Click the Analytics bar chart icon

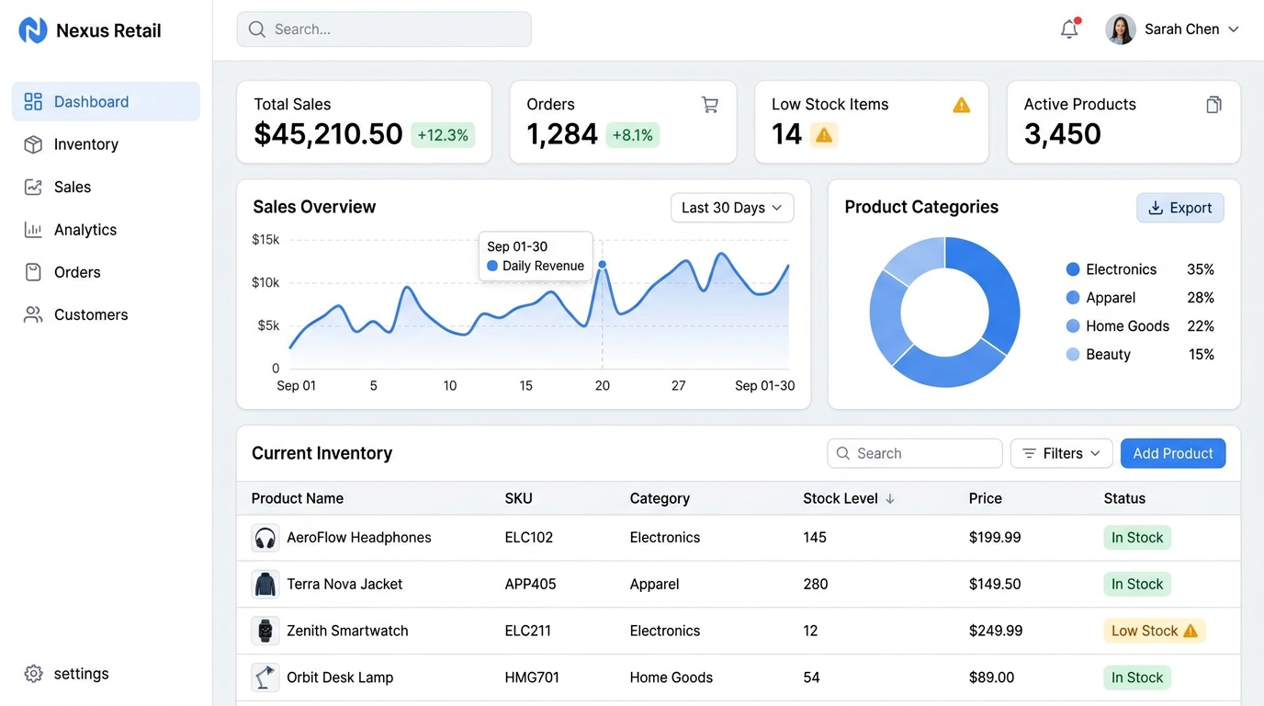click(33, 230)
